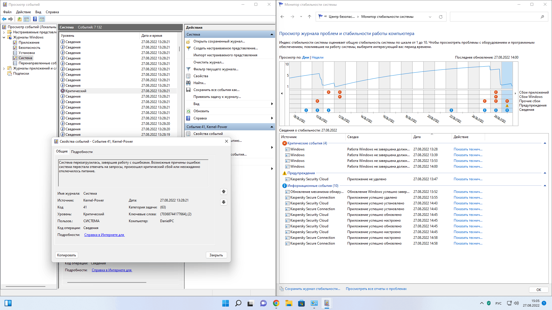The height and width of the screenshot is (310, 552).
Task: Launch Google Chrome from taskbar
Action: coord(276,303)
